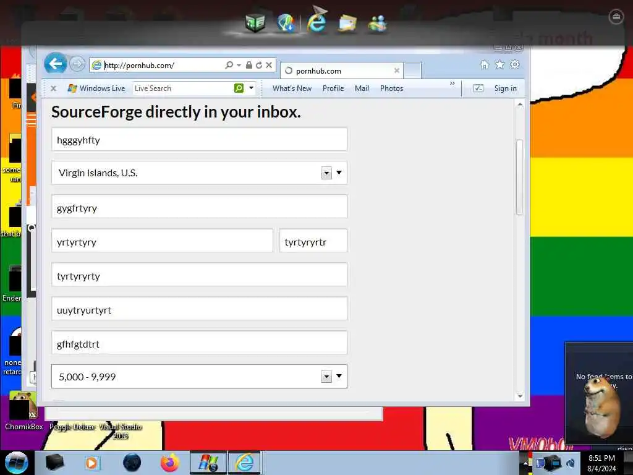
Task: Open Mail in the Windows Live toolbar
Action: tap(362, 88)
